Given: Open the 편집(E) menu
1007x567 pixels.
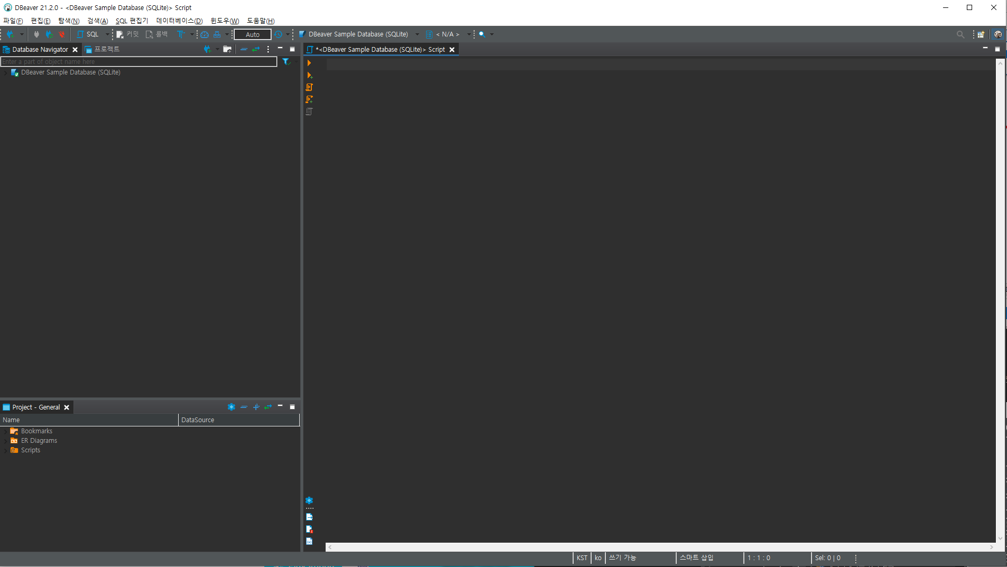Looking at the screenshot, I should tap(41, 21).
